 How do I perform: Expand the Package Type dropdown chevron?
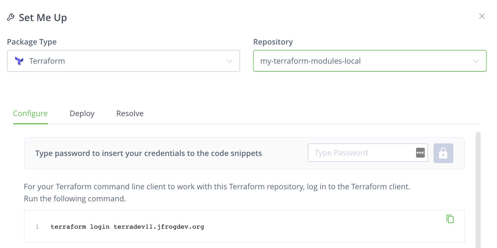229,61
